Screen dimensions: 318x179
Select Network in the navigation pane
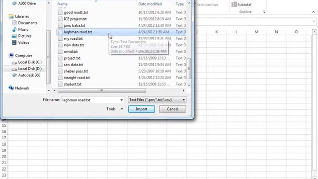point(22,88)
